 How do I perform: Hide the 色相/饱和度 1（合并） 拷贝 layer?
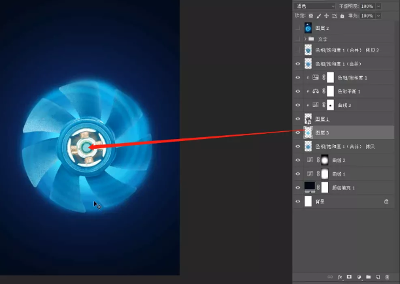(297, 146)
